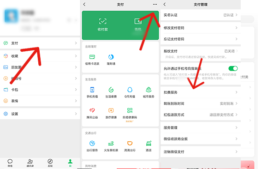Open 朋友圈 moments icon
262x169 pixels.
click(6, 67)
